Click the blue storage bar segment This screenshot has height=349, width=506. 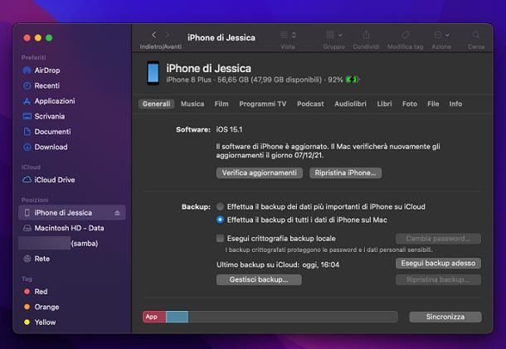click(x=177, y=317)
